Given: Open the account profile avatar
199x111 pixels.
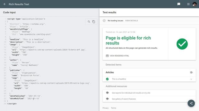Looking at the screenshot, I should point(195,4).
